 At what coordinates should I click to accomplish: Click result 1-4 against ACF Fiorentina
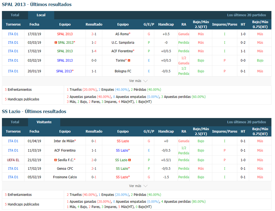click(x=94, y=51)
